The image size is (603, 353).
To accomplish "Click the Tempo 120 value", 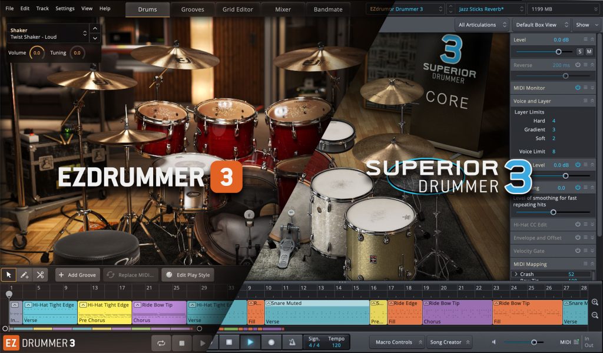I will pyautogui.click(x=336, y=345).
